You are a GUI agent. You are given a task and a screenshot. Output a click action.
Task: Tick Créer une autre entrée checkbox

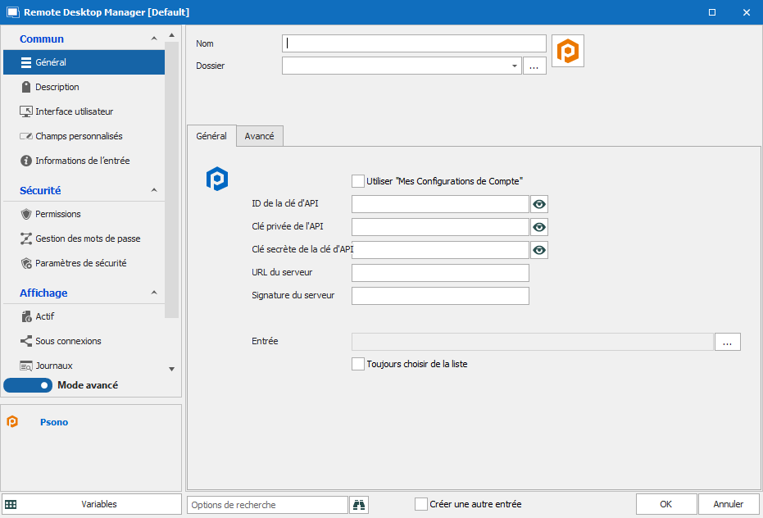tap(421, 504)
